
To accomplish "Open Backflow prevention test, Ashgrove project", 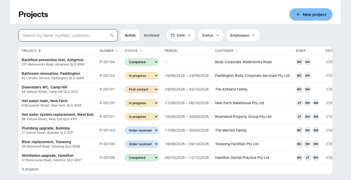I will point(52,60).
